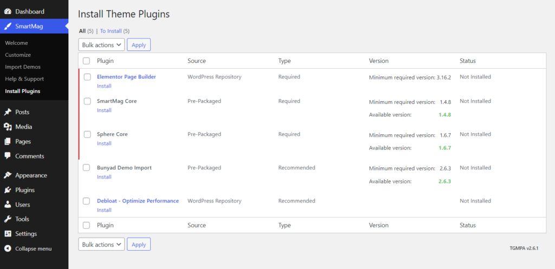Click the SmartMag Core plugin name
Screen dimensions: 555x269
click(117, 101)
